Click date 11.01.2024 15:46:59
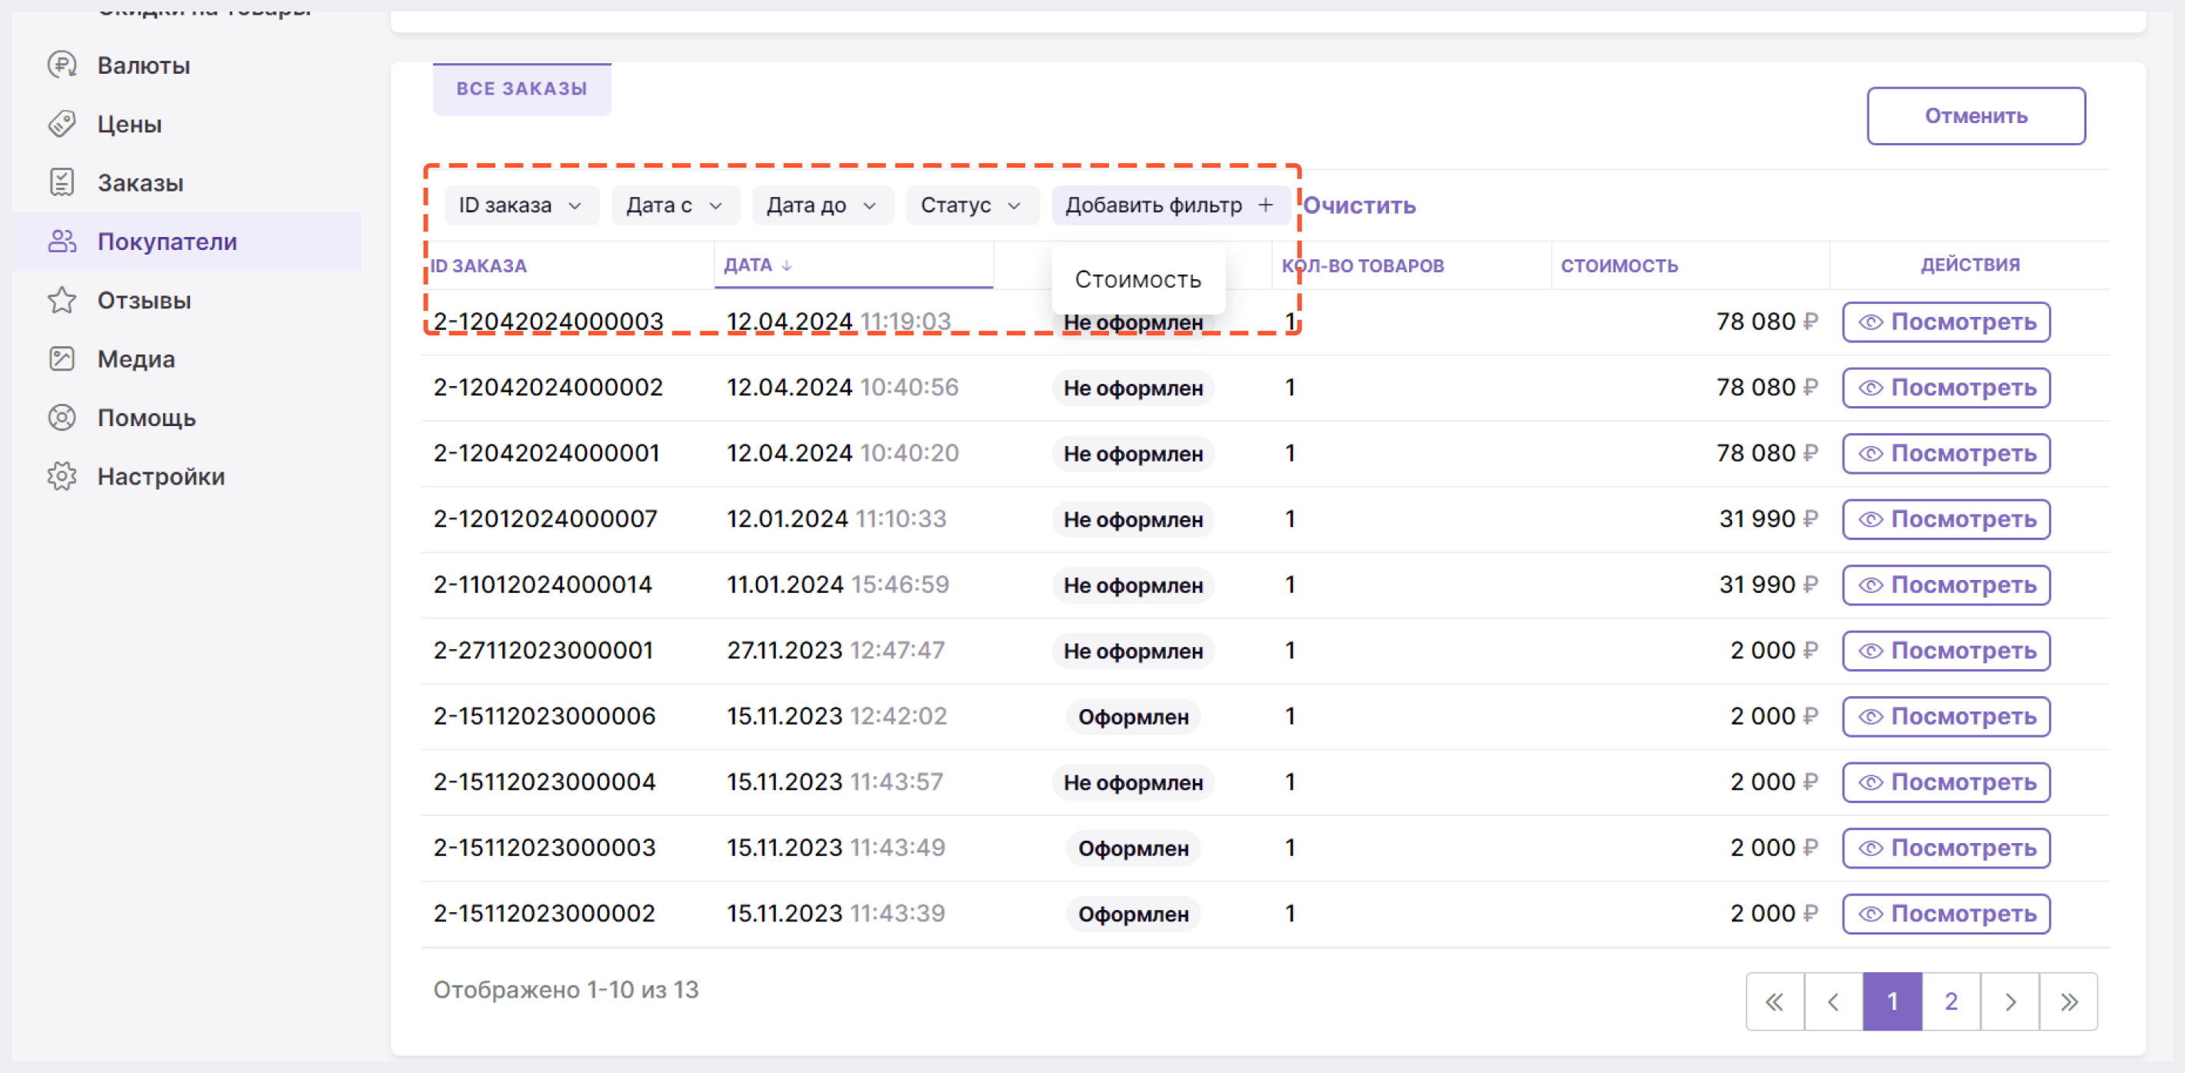The image size is (2185, 1073). click(838, 585)
